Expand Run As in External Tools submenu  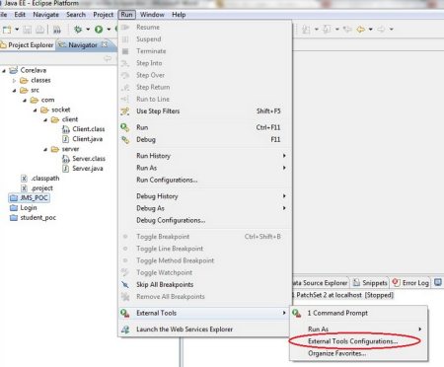click(x=359, y=330)
